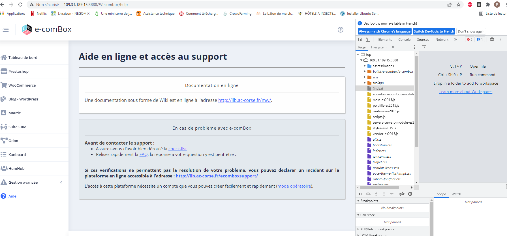Open the ecomboxsupport platform link
507x236 pixels.
click(217, 176)
